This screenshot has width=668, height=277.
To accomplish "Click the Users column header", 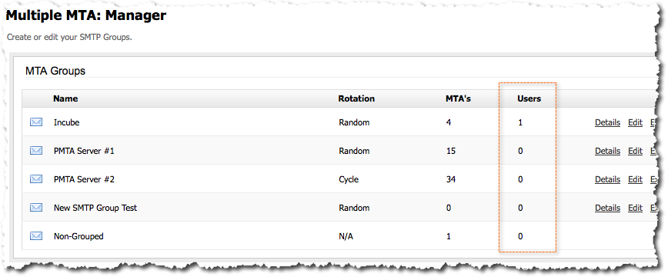I will point(529,98).
